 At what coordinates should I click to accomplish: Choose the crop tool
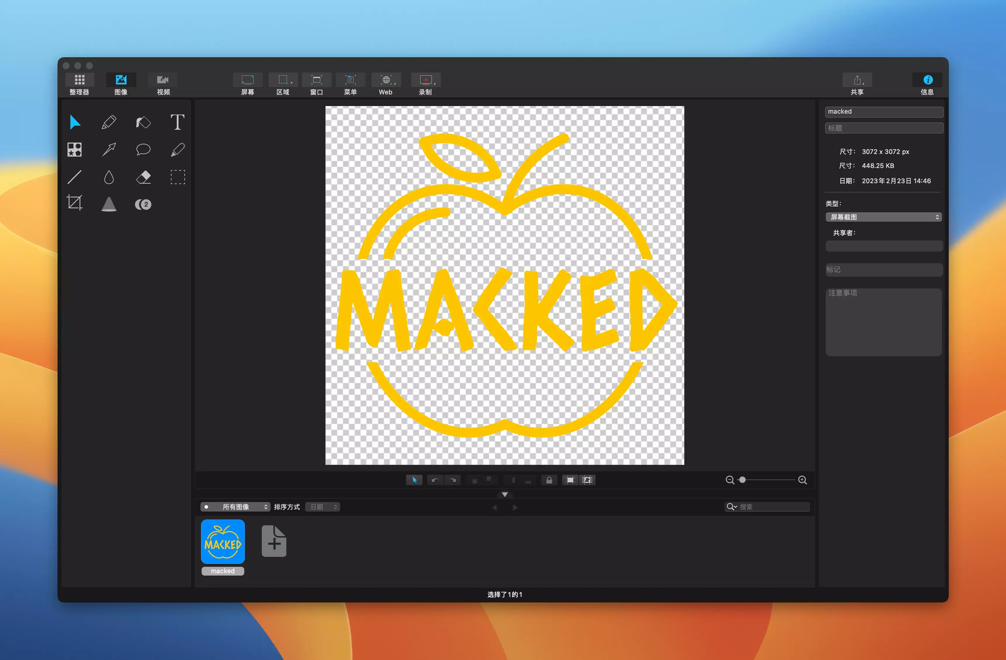(75, 203)
